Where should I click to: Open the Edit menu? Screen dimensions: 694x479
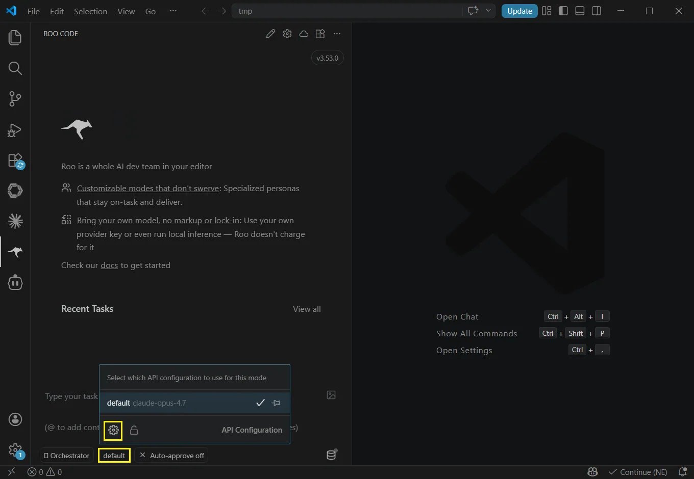tap(57, 11)
